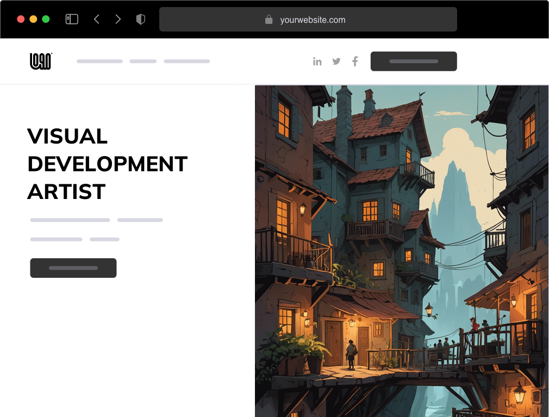The image size is (549, 417).
Task: Click the dark button below the headline
Action: (x=73, y=268)
